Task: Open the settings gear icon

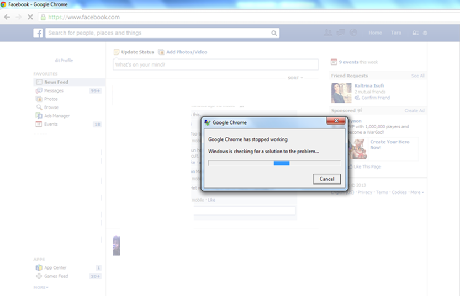Action: 425,33
